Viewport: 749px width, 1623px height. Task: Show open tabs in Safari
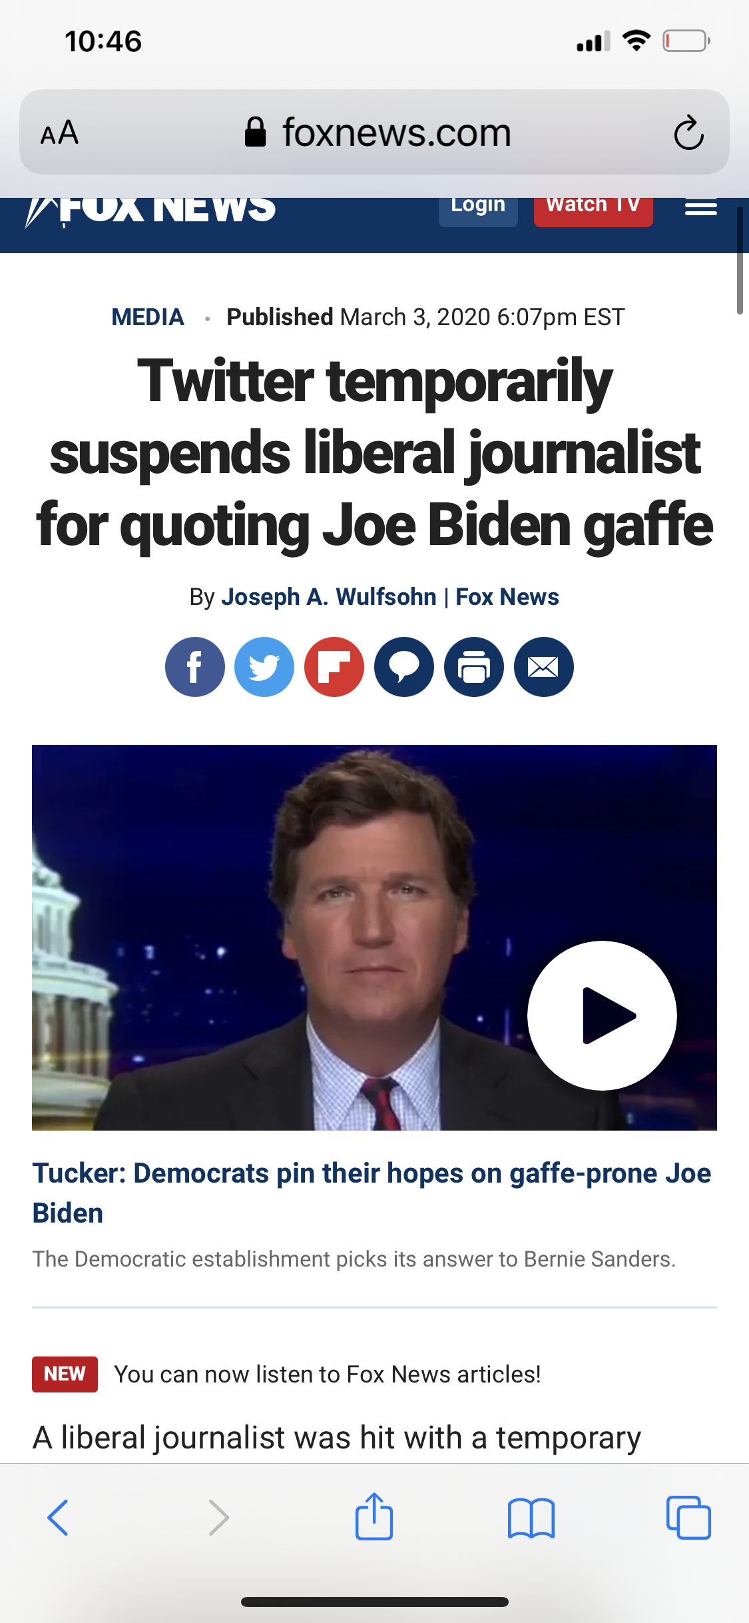pyautogui.click(x=688, y=1518)
